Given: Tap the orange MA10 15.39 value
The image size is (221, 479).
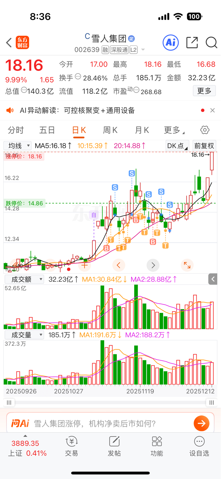Looking at the screenshot, I should click(x=93, y=146).
